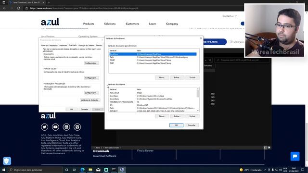Click the azul logo in the page header
Viewport: 308px width, 173px height.
(x=50, y=22)
